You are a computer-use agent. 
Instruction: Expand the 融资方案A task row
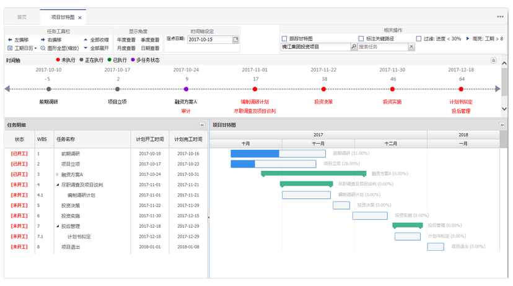(x=58, y=175)
